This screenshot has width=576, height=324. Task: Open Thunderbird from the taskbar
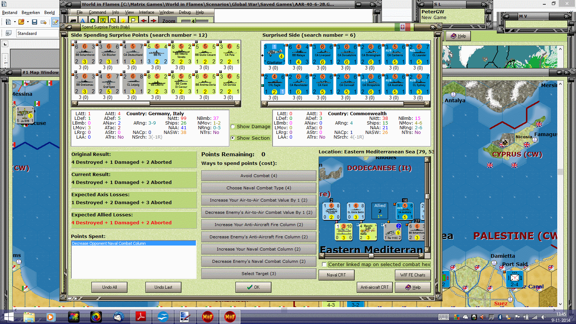tap(118, 317)
